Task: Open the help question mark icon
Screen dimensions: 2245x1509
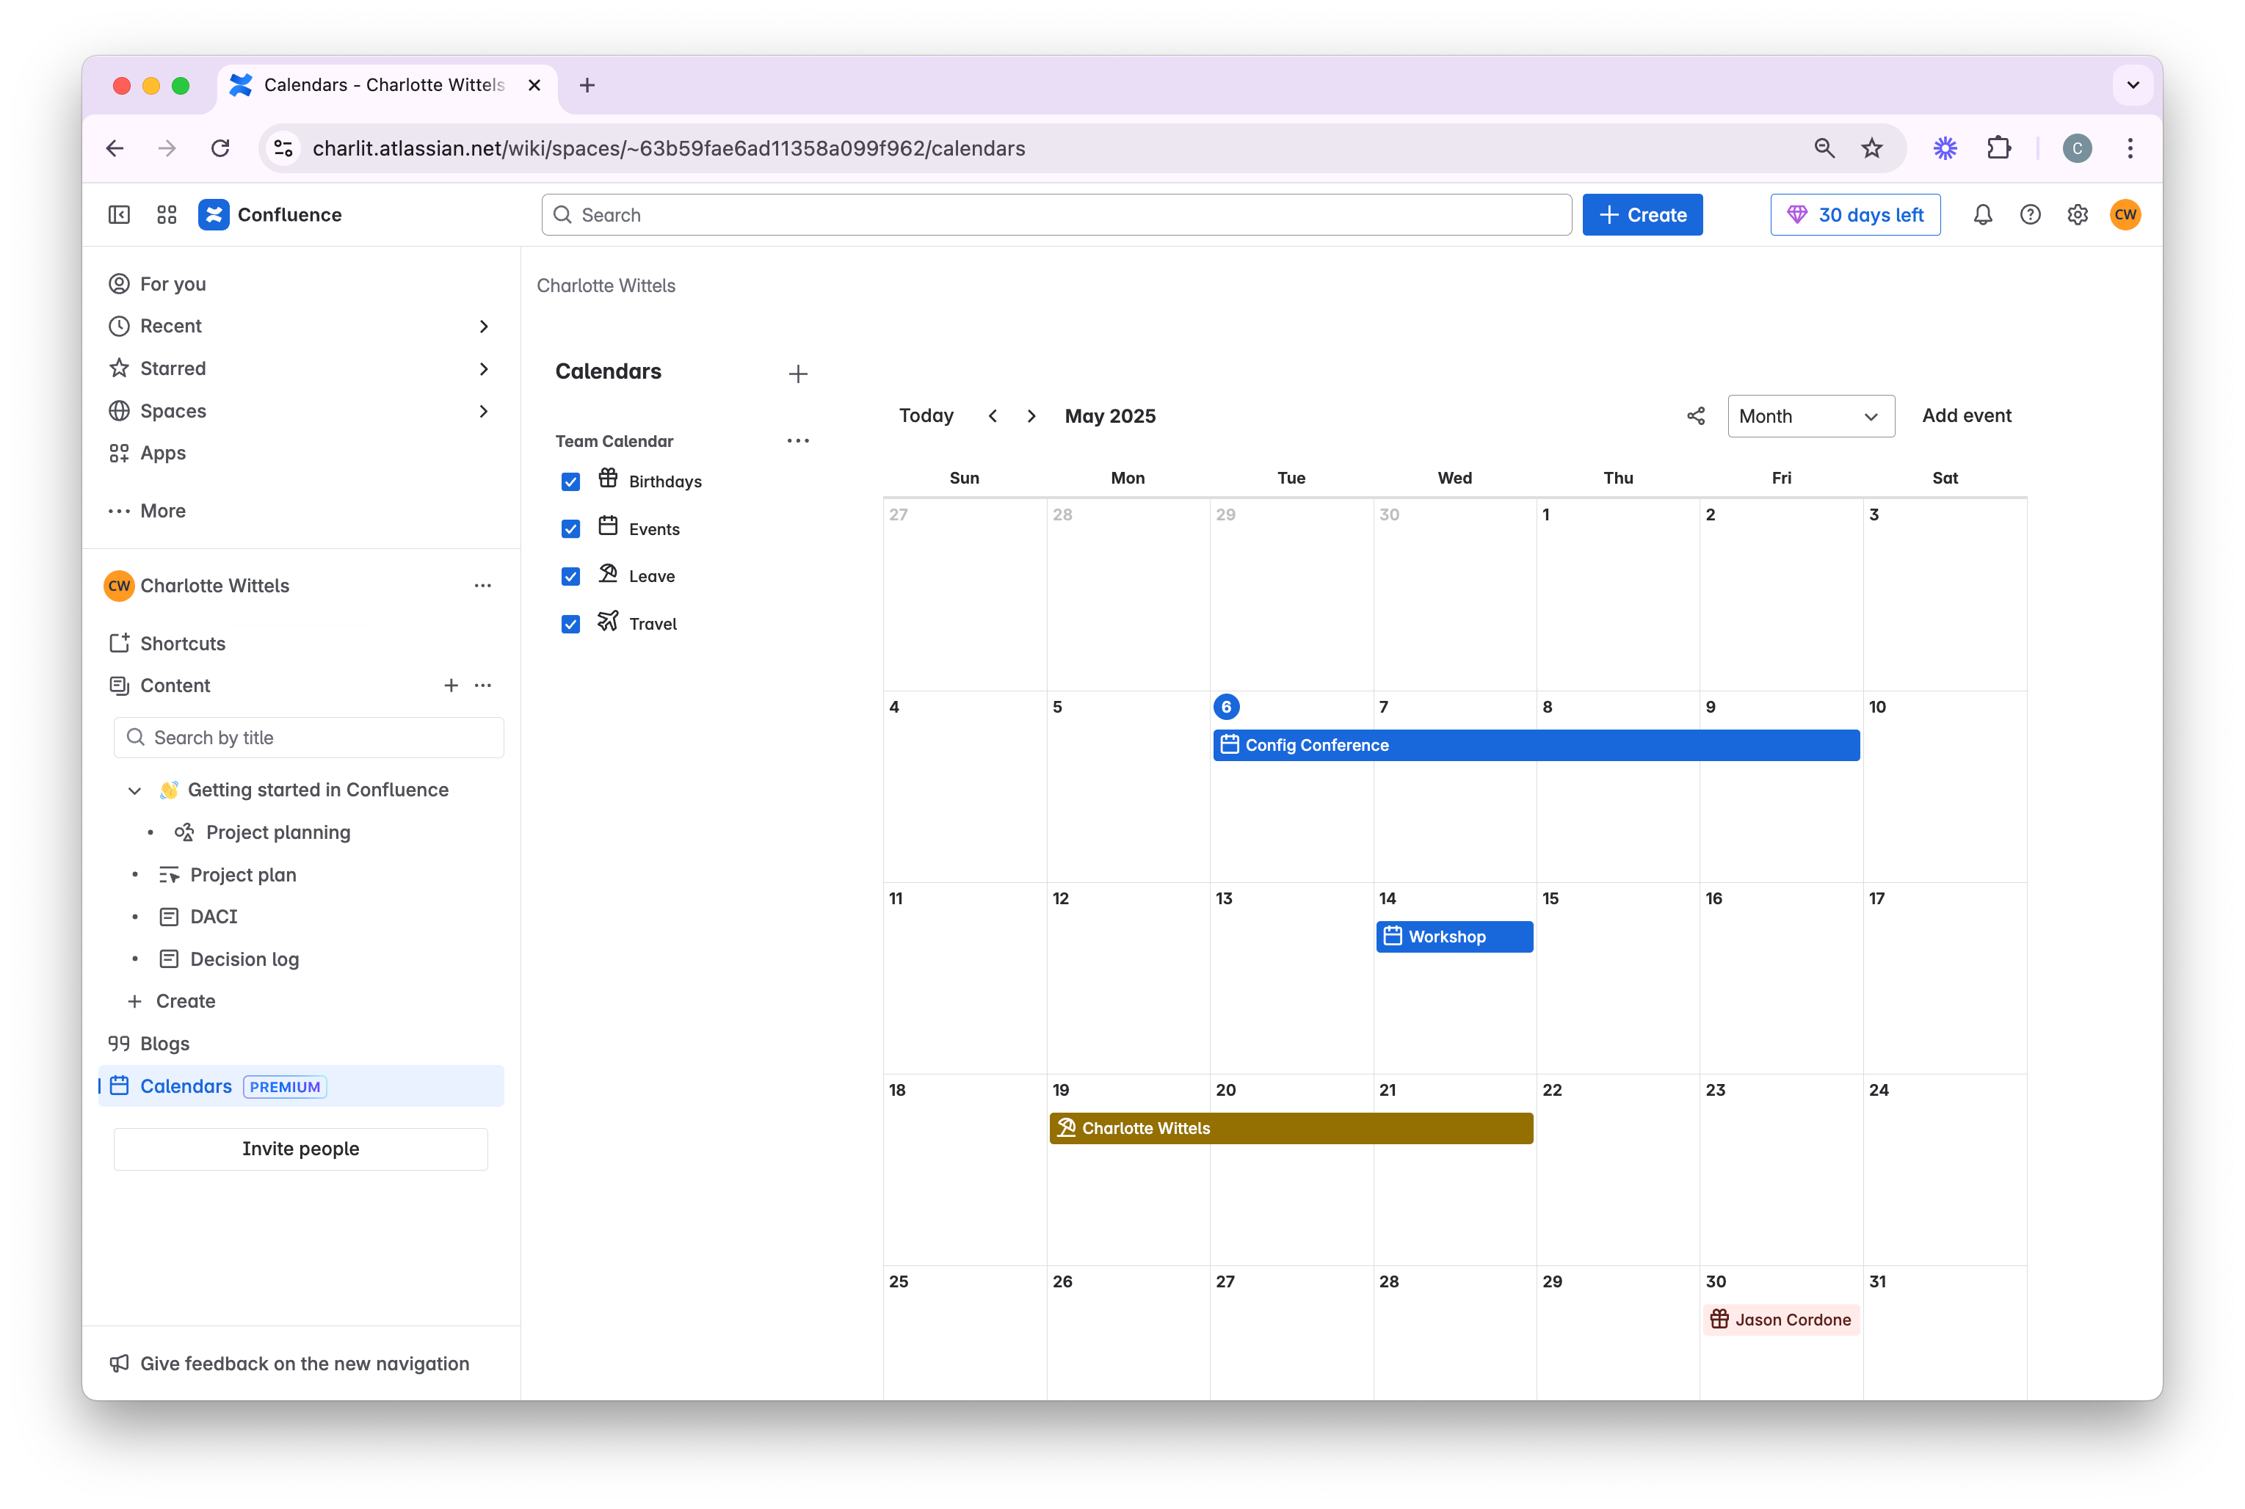Action: [2031, 214]
